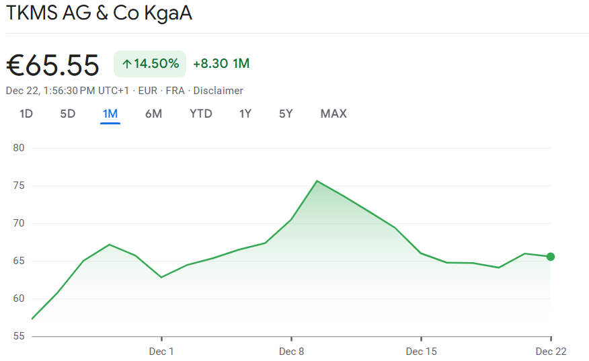The image size is (589, 361).
Task: Open the 6M chart range
Action: [153, 114]
